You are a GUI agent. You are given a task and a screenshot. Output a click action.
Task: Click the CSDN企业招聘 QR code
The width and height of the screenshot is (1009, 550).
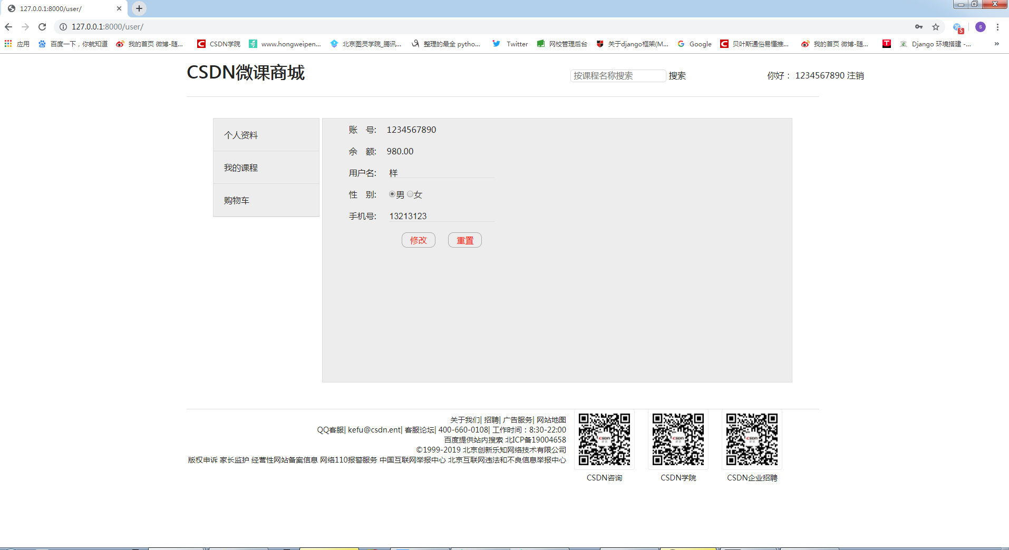click(752, 439)
